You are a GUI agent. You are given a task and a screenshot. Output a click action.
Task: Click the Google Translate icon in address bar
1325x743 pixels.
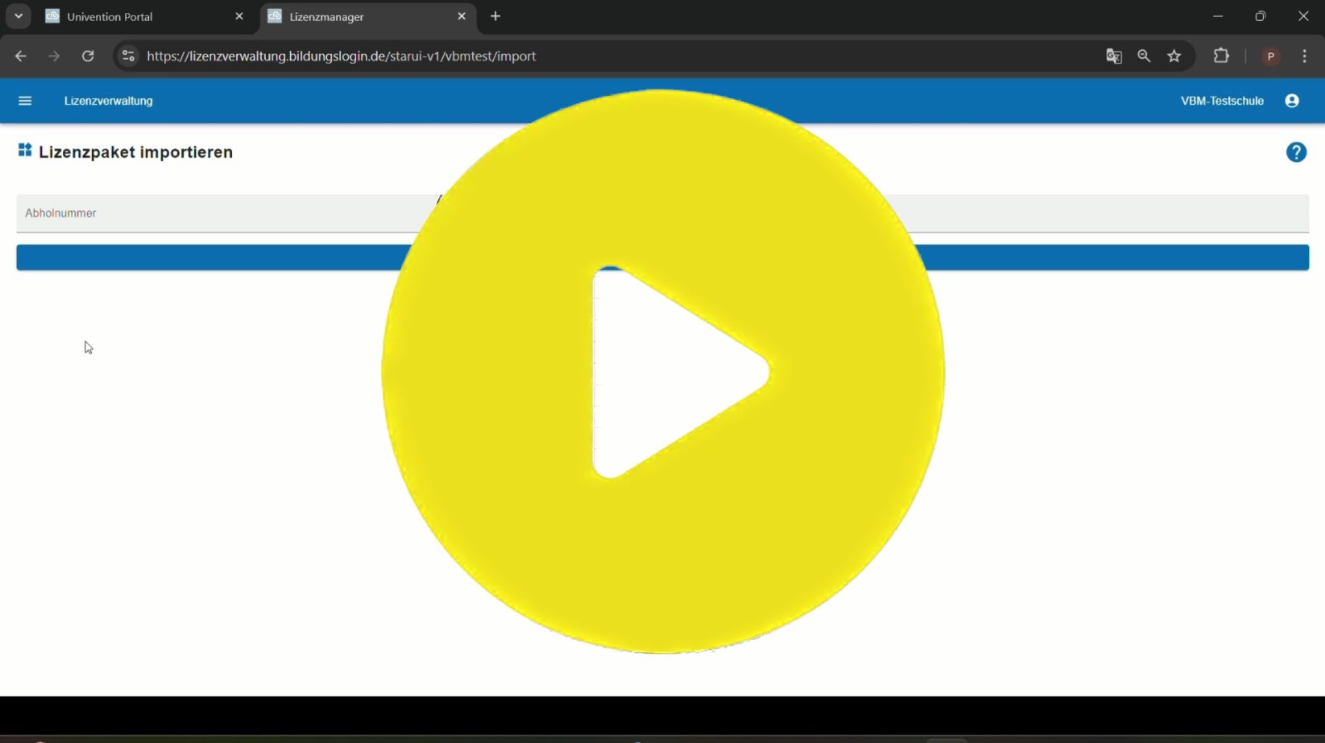pos(1113,56)
